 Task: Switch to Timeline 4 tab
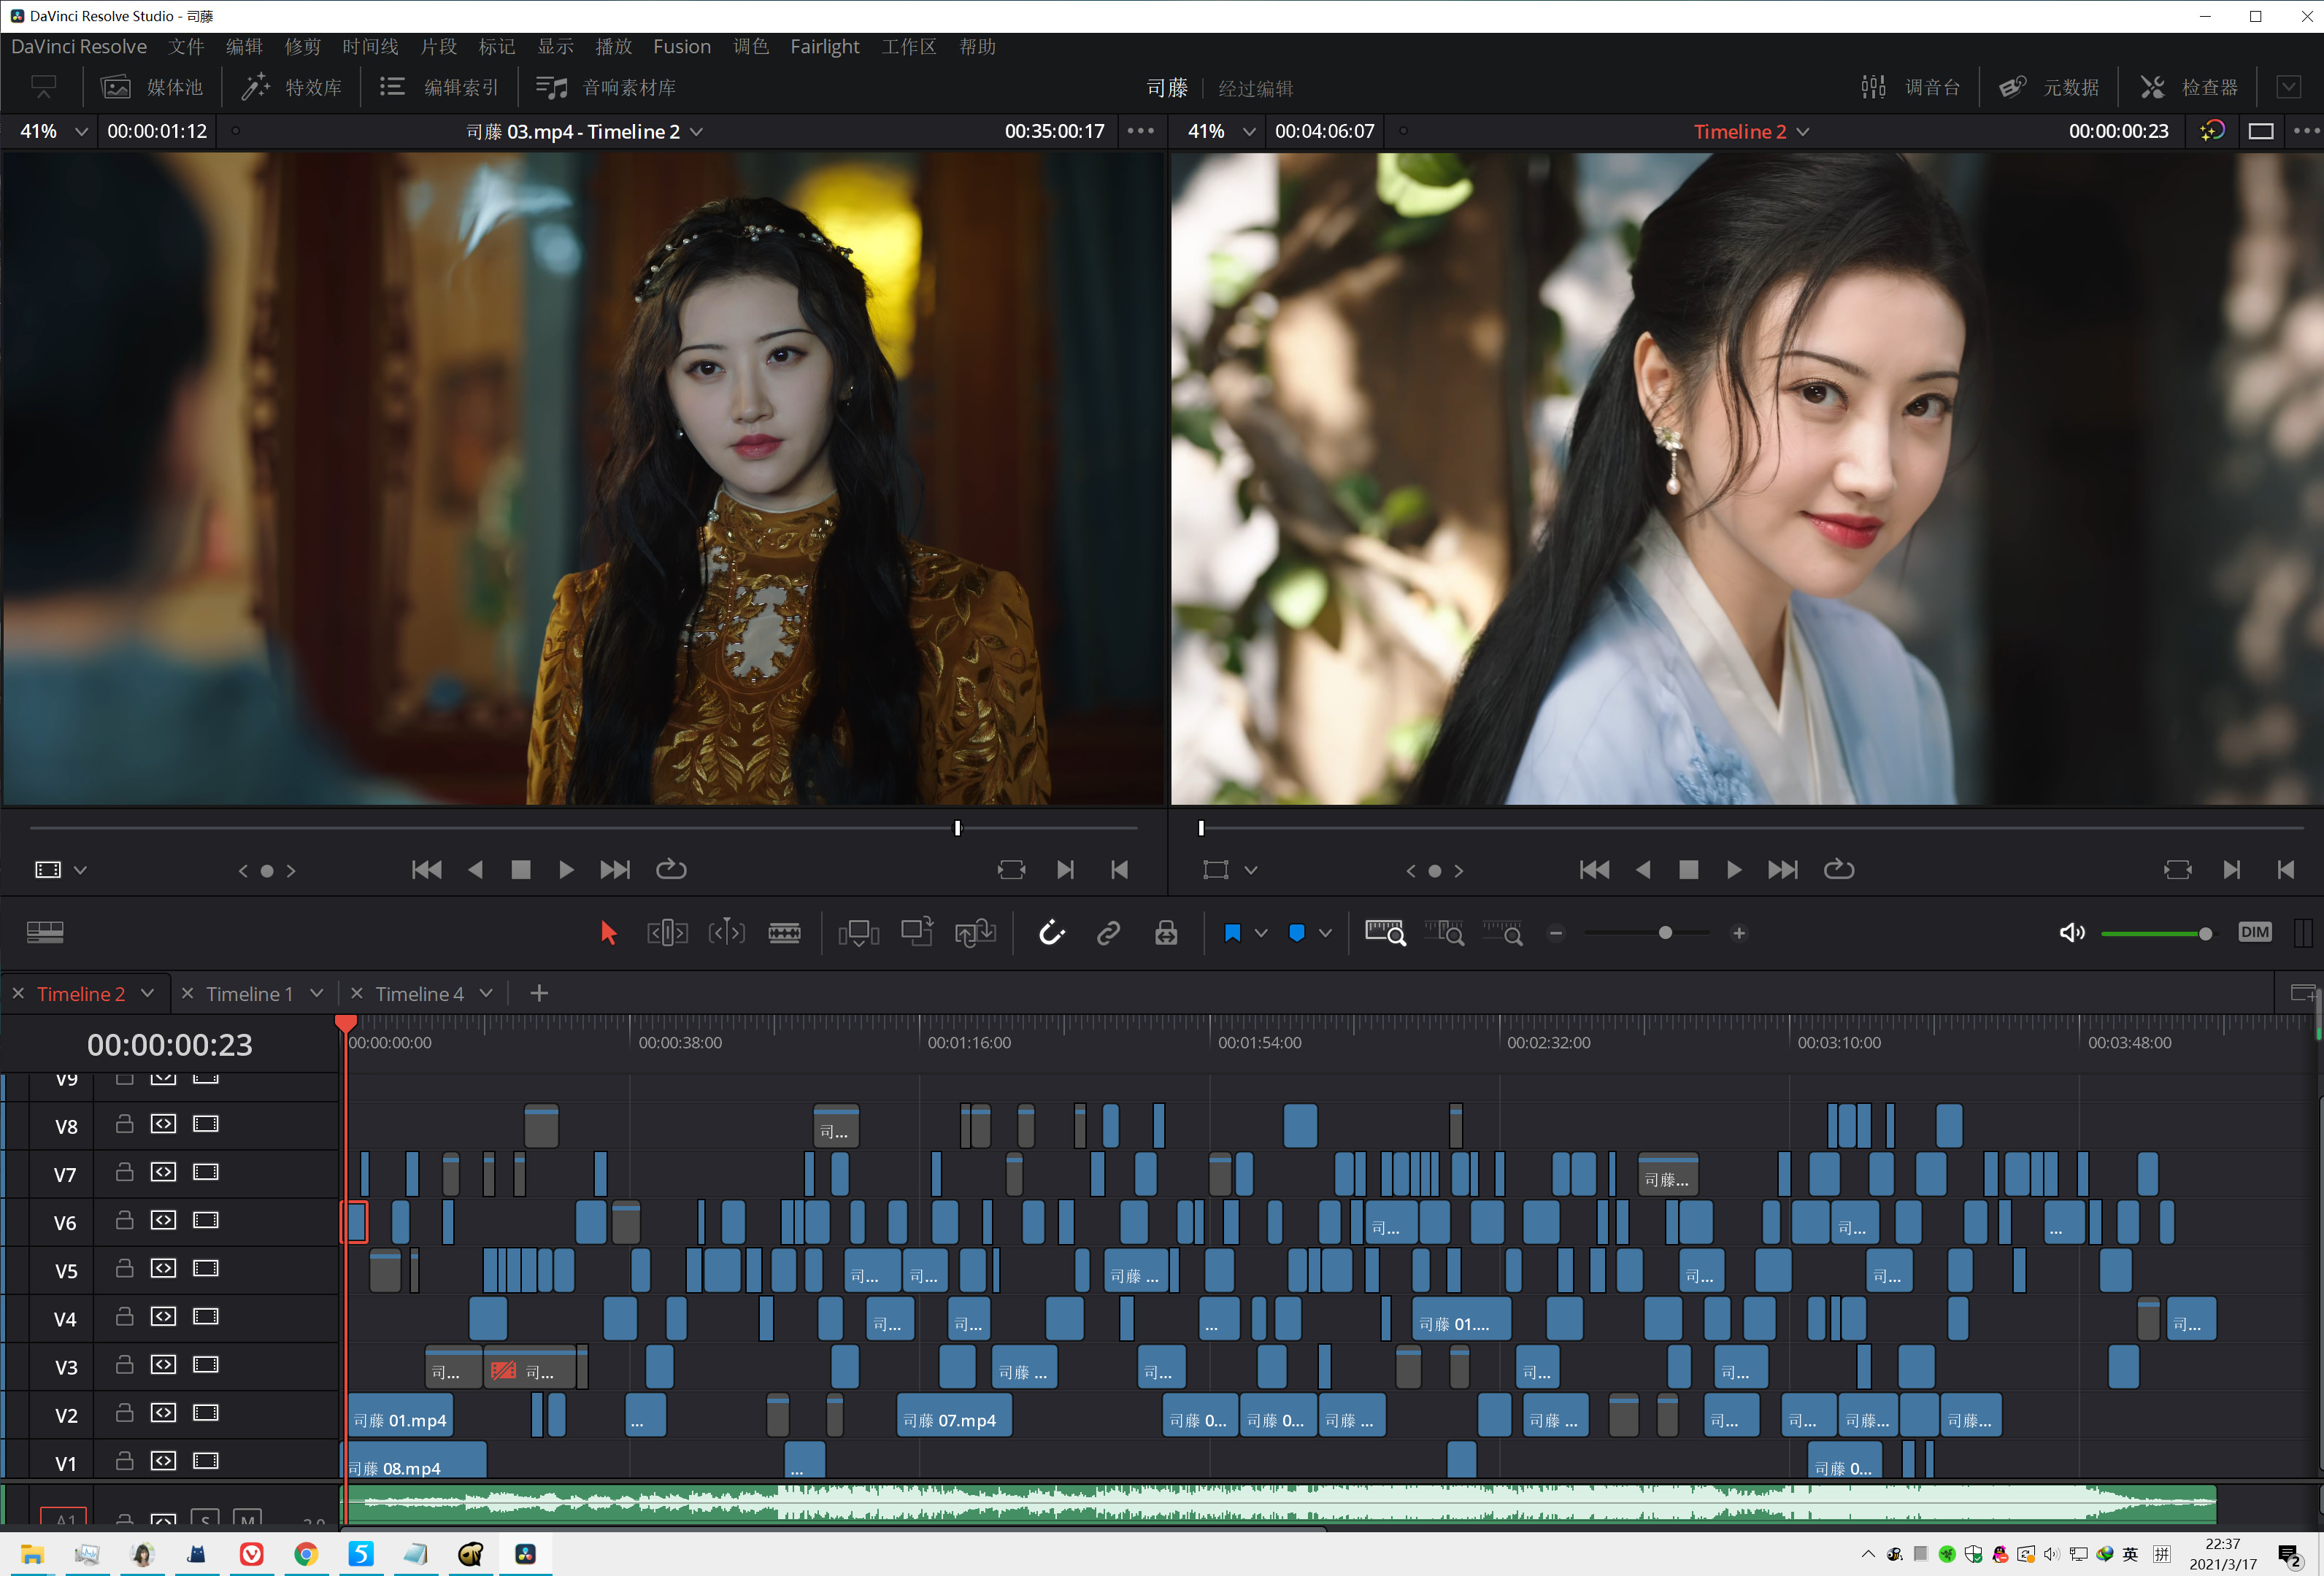419,993
